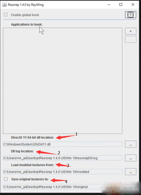
Task: Browse for the DirectX 11 dll location
Action: coord(131,144)
